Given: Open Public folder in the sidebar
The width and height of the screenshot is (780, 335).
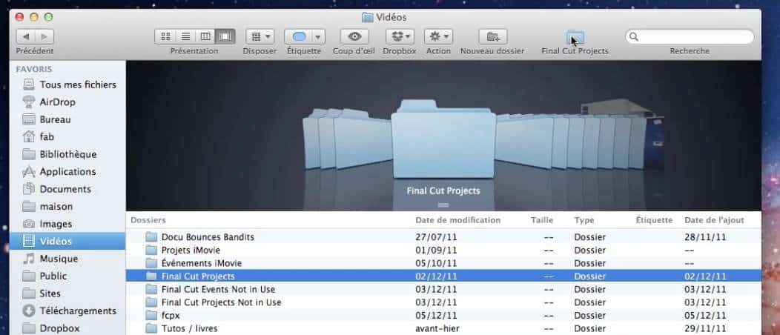Looking at the screenshot, I should [67, 276].
